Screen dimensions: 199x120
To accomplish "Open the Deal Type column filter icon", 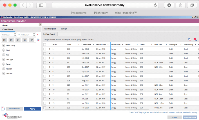I will tap(181, 45).
